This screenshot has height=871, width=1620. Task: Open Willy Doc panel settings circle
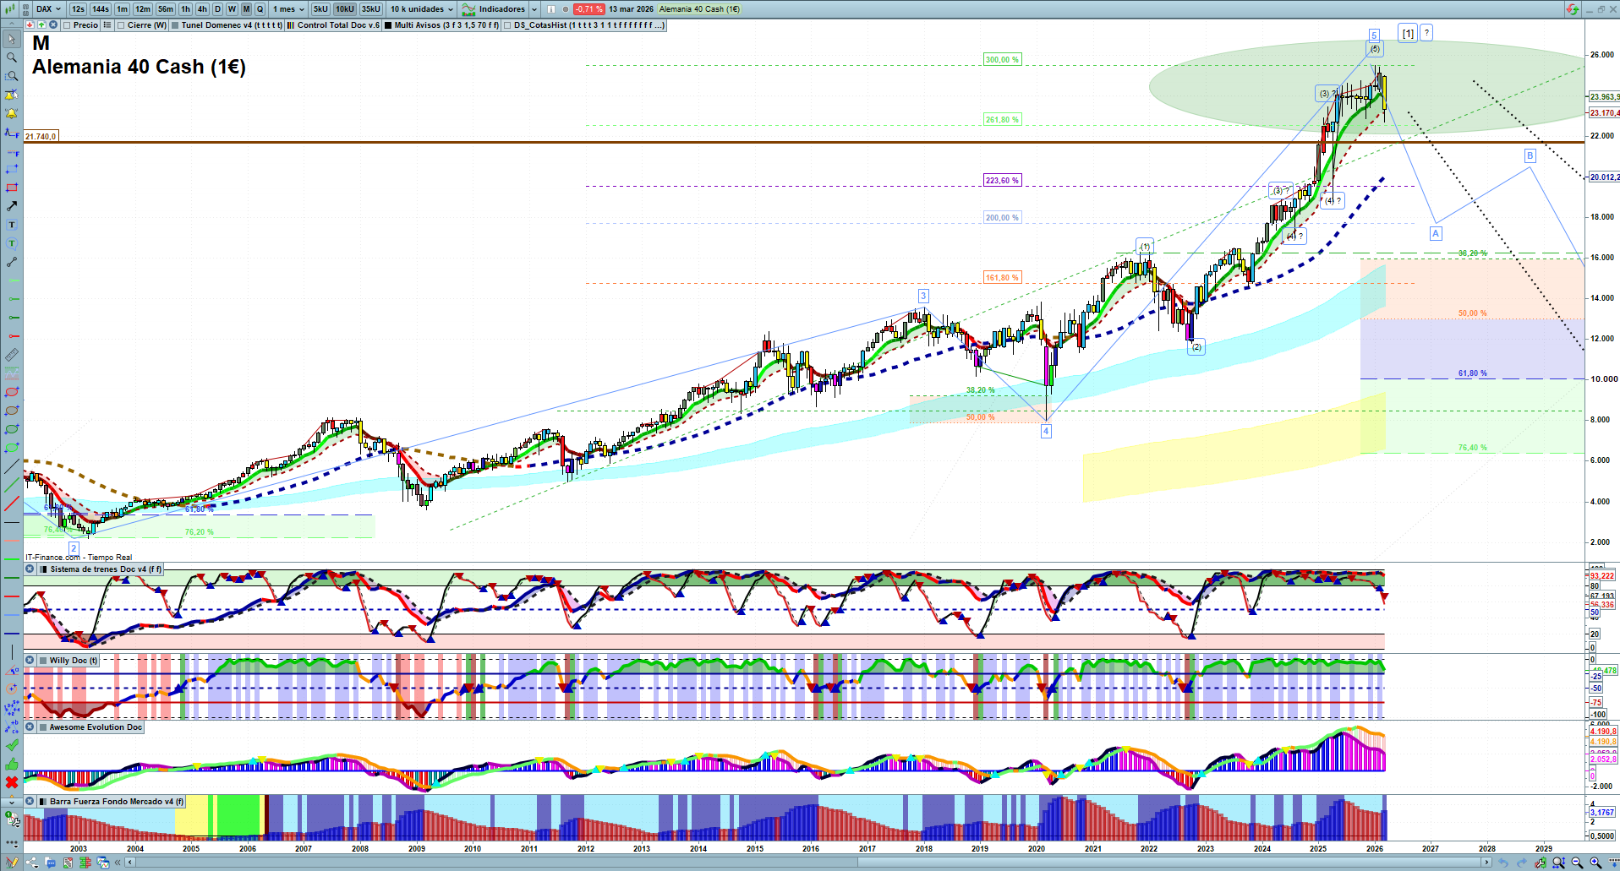[30, 661]
